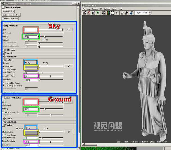Screen dimensions: 171x150
Task: Display RGB channels in Render View
Action: click(108, 13)
